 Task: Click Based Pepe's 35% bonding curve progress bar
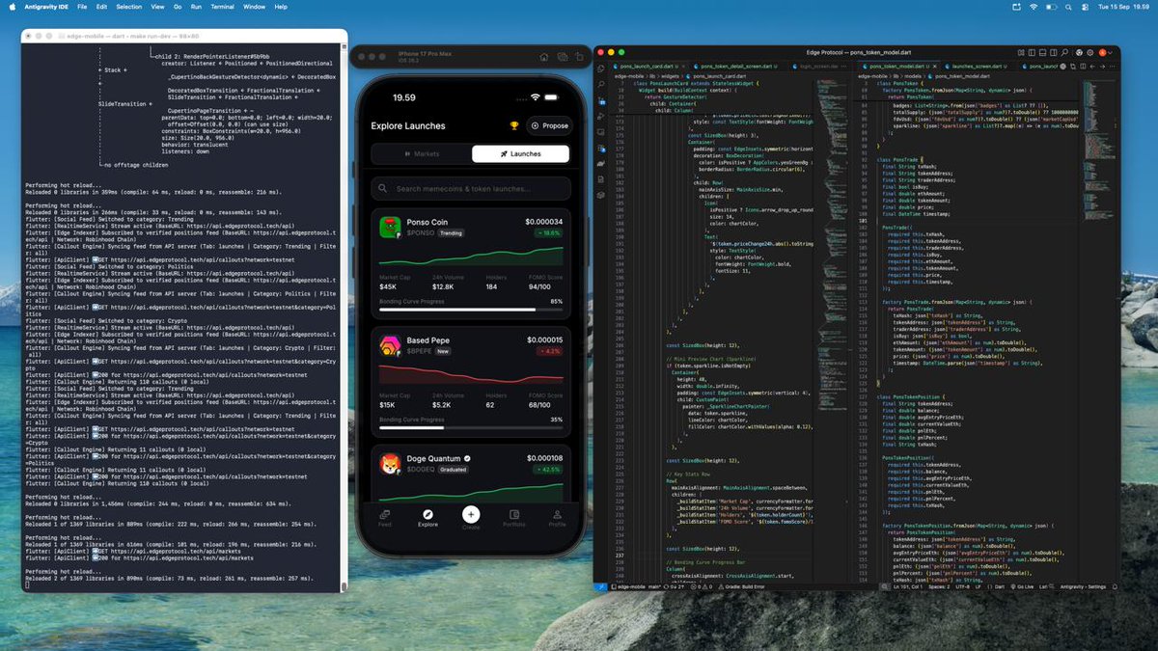click(471, 427)
